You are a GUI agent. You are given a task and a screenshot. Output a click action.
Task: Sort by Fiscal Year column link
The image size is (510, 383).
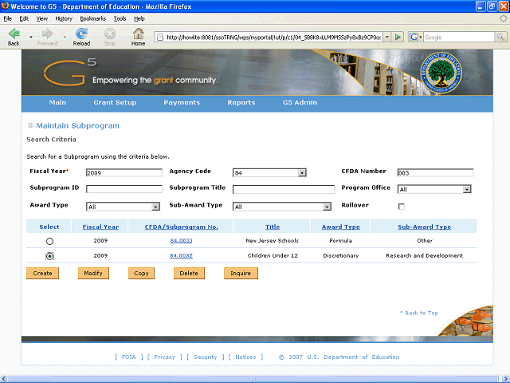click(x=100, y=227)
